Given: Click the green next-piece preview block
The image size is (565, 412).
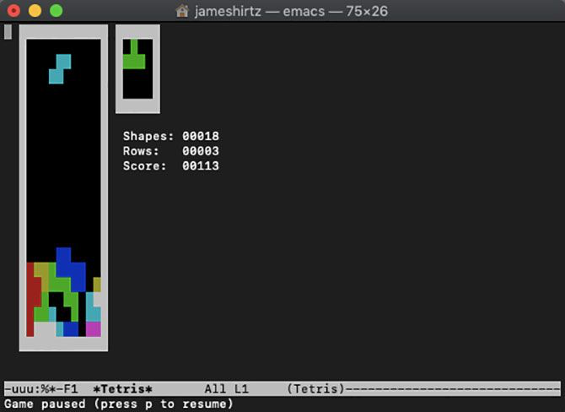Looking at the screenshot, I should point(134,59).
